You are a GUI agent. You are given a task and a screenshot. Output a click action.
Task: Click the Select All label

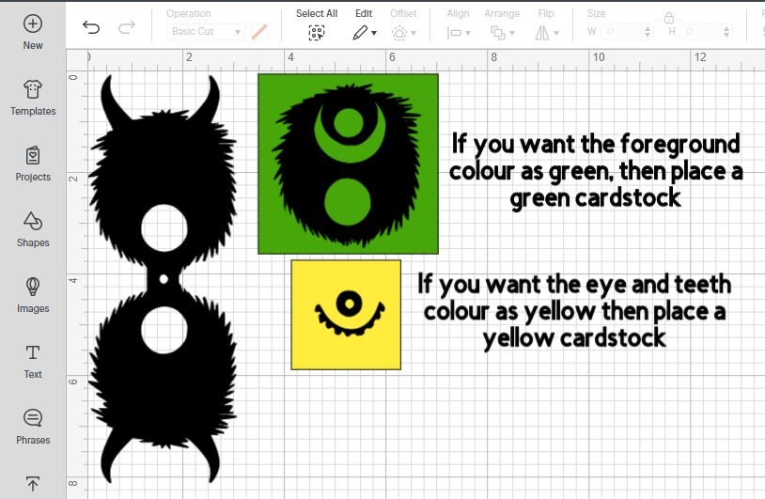[317, 14]
